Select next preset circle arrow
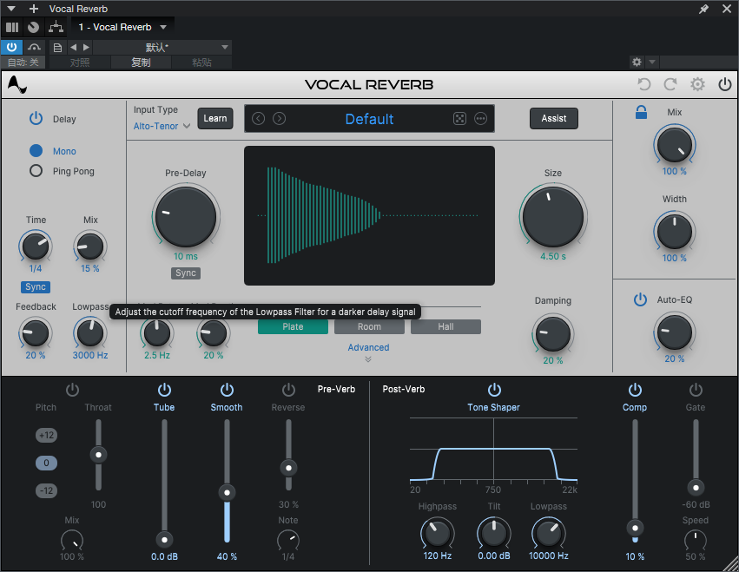 click(279, 118)
